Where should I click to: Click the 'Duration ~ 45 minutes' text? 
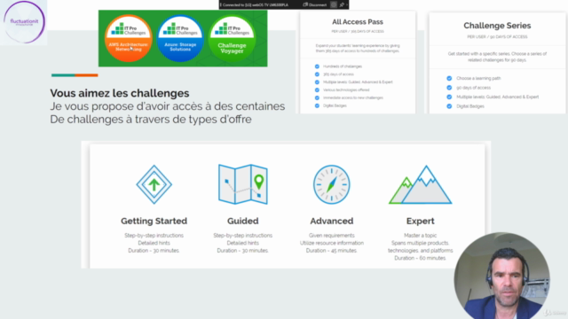click(331, 251)
